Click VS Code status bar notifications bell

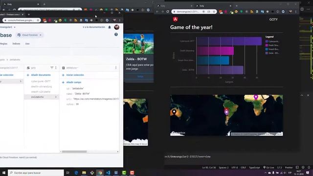309,167
